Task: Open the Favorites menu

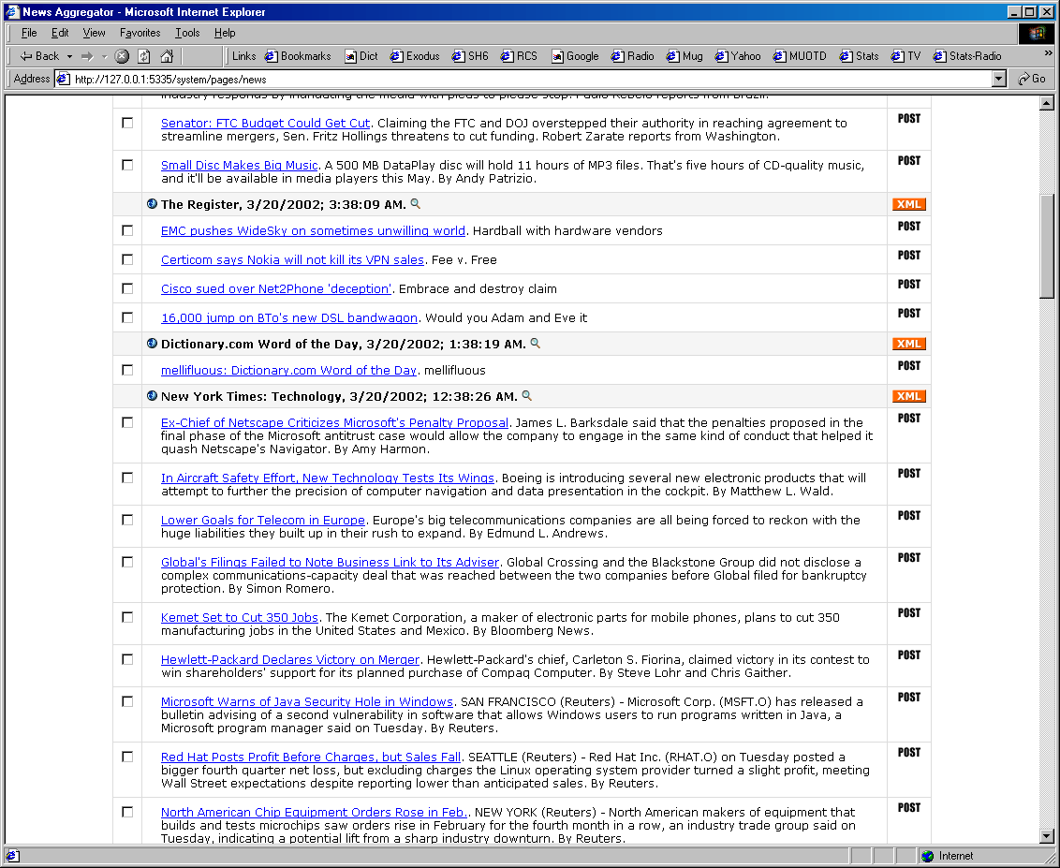Action: 140,33
